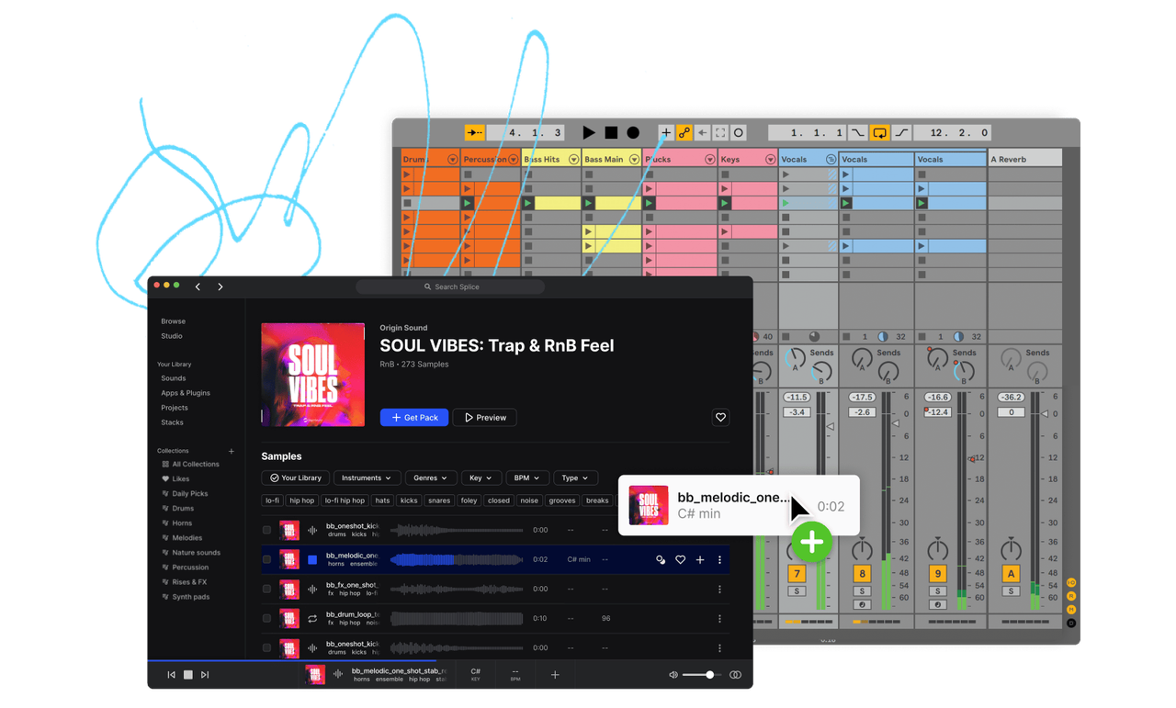Click Ableton's capture MIDI bracket icon
The image size is (1176, 708).
pos(720,133)
